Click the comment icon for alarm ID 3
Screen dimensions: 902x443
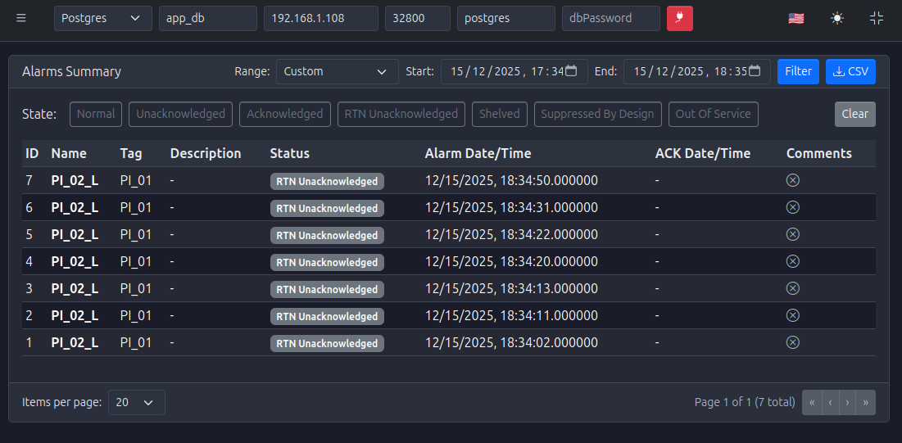[793, 288]
